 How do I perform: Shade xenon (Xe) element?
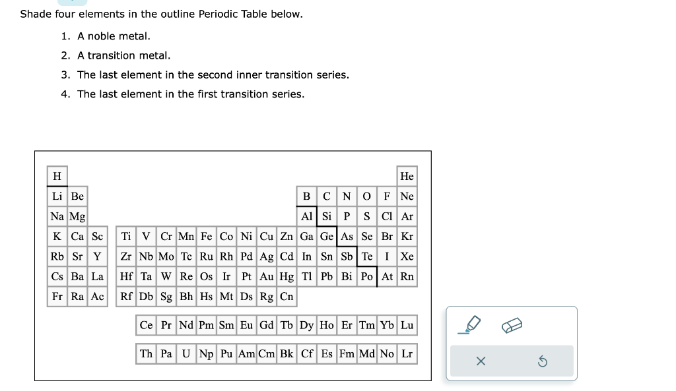pos(407,256)
